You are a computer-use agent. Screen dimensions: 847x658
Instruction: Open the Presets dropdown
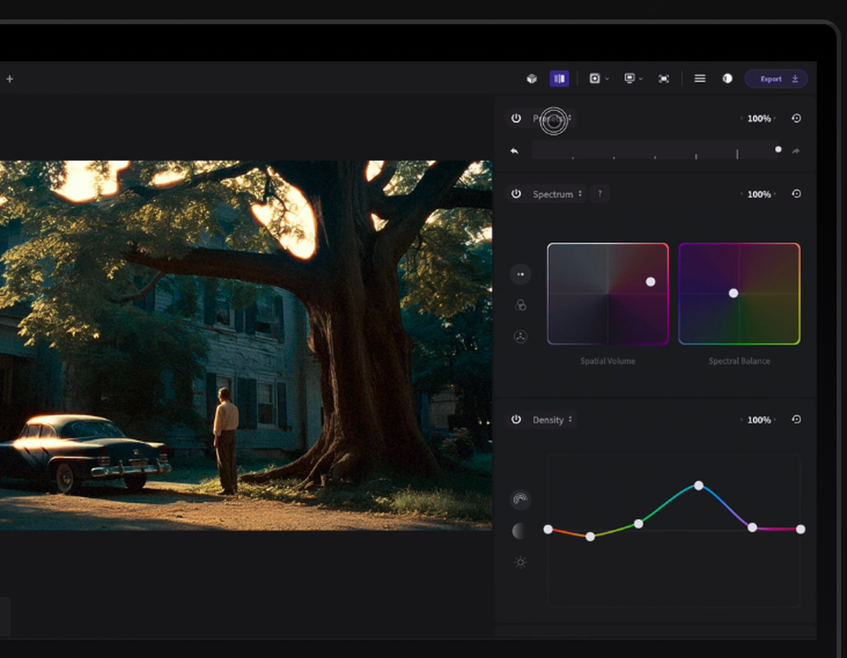click(x=552, y=119)
